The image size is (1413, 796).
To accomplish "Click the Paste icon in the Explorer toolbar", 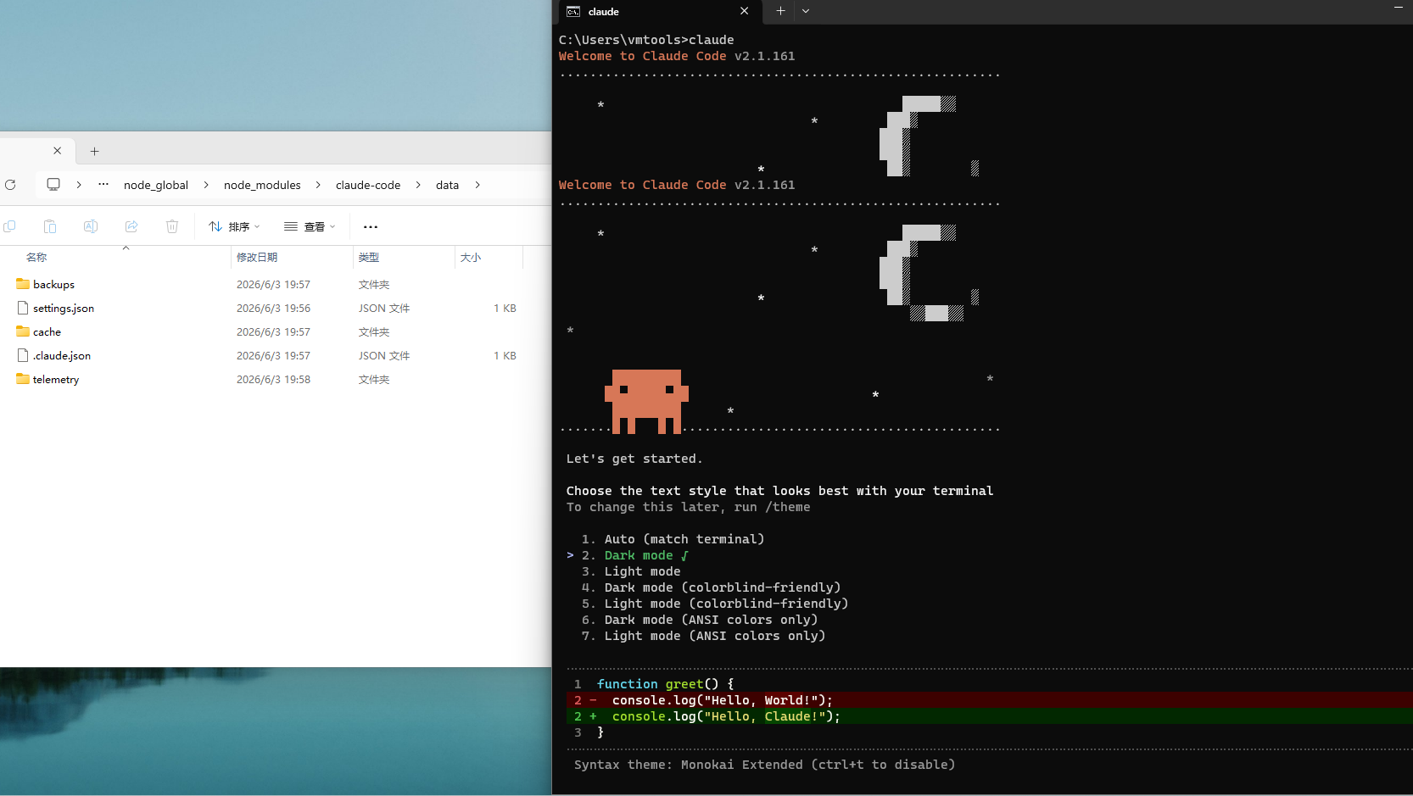I will [50, 226].
